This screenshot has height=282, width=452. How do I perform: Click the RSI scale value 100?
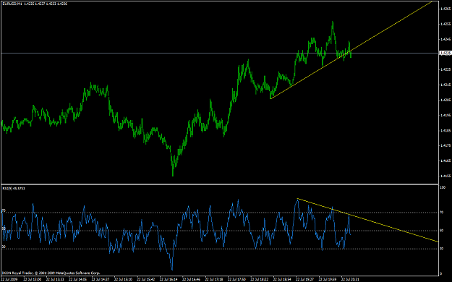[443, 187]
